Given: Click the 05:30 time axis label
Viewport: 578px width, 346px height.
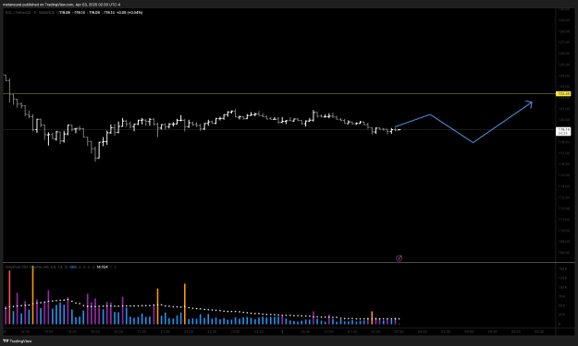Looking at the screenshot, I should click(539, 331).
